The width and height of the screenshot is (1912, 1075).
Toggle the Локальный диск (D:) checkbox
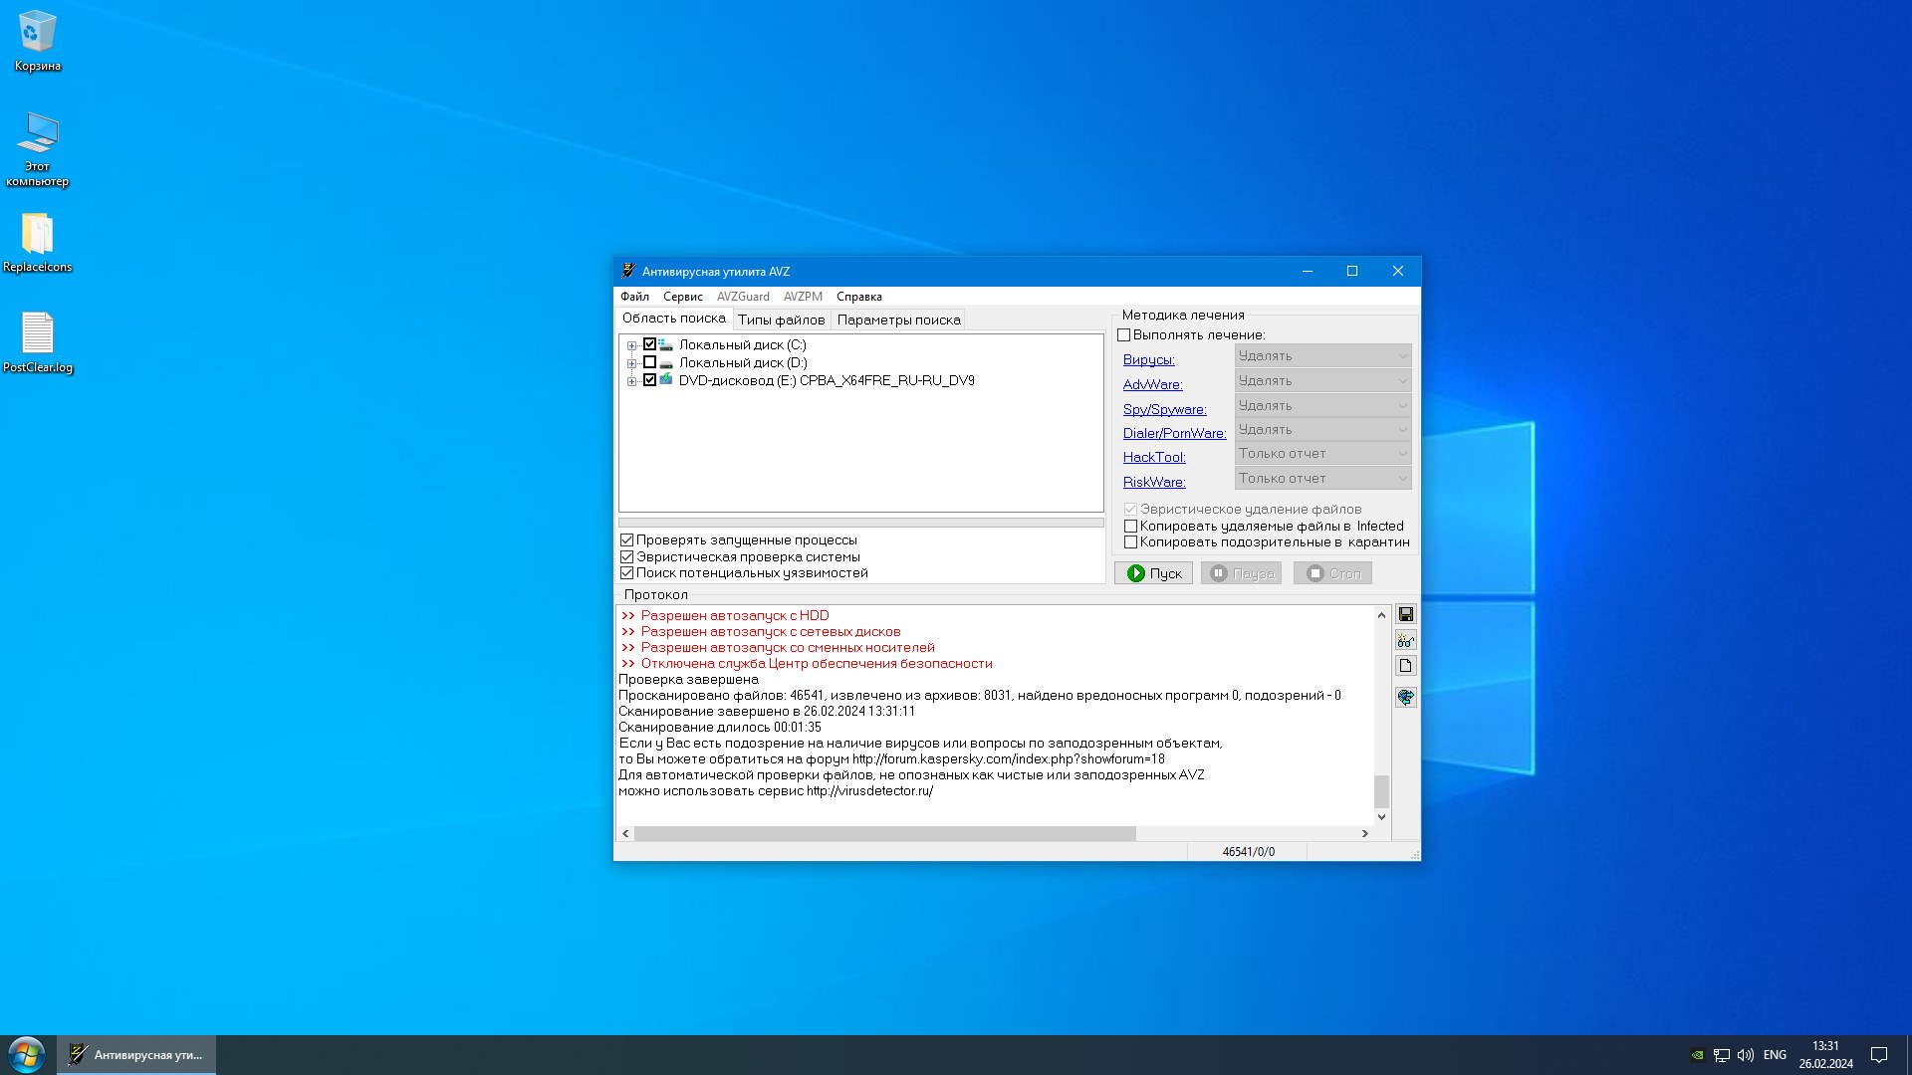pyautogui.click(x=649, y=362)
